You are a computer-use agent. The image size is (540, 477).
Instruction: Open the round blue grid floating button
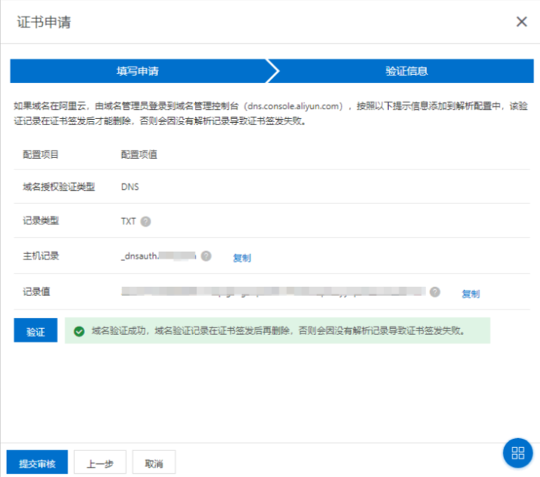click(x=518, y=453)
